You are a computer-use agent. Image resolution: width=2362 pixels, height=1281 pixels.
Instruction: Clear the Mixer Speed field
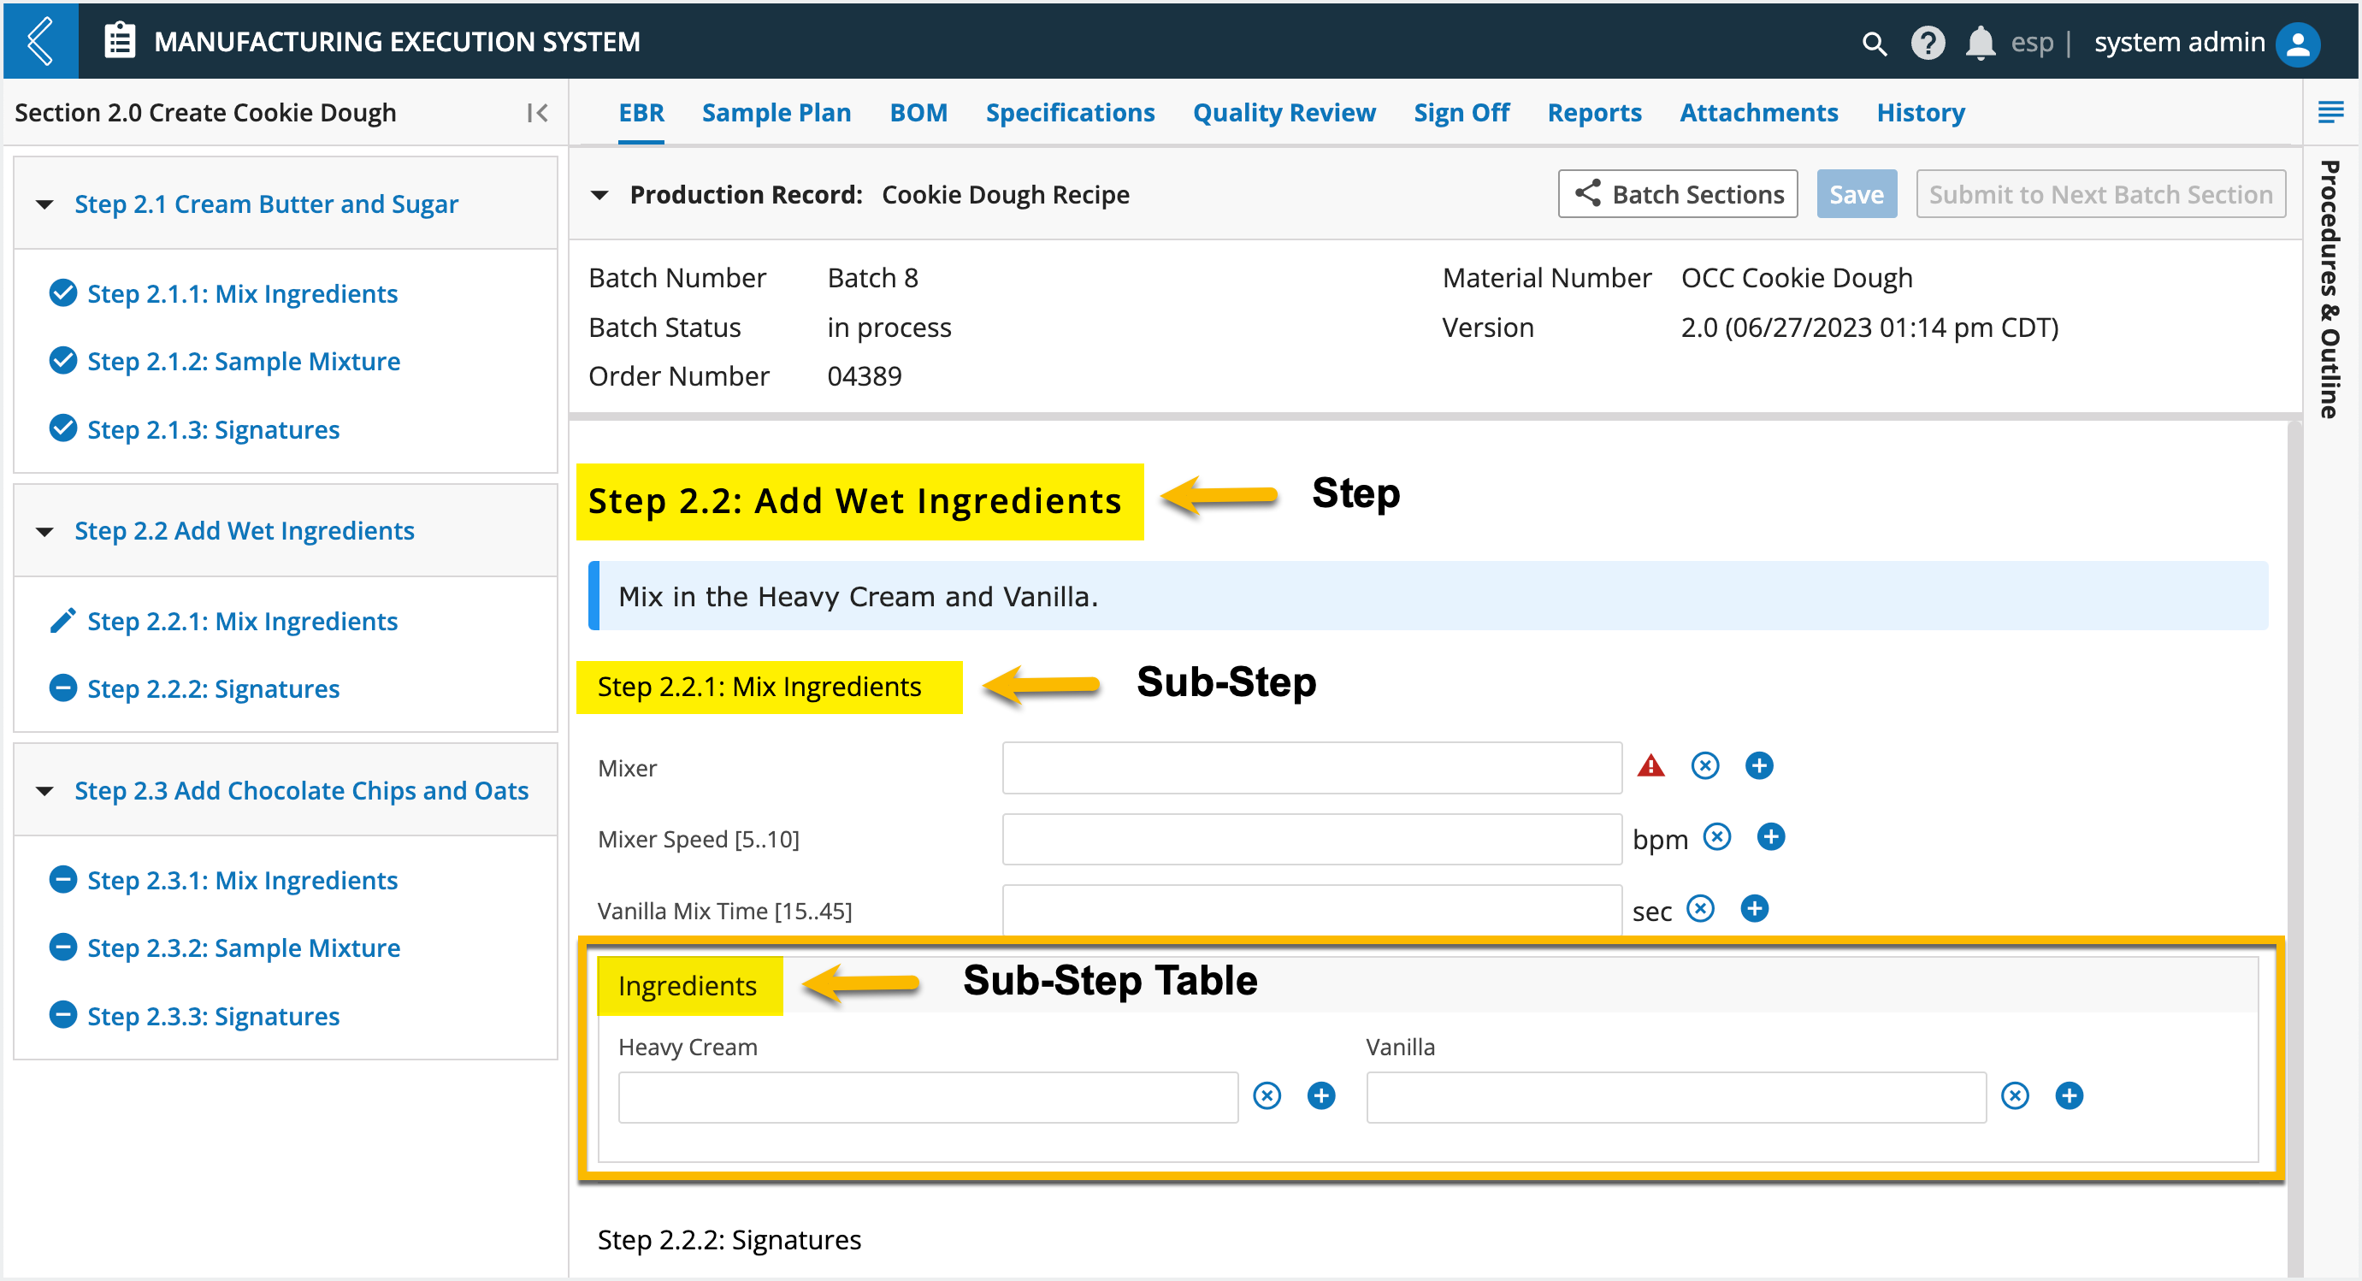1717,837
